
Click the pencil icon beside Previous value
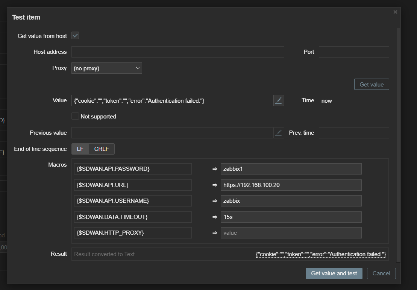[x=278, y=133]
